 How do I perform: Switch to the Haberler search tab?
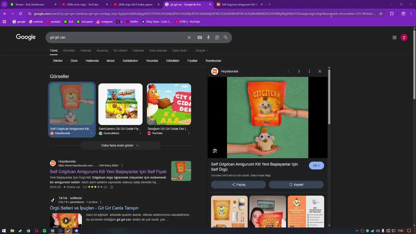(138, 50)
